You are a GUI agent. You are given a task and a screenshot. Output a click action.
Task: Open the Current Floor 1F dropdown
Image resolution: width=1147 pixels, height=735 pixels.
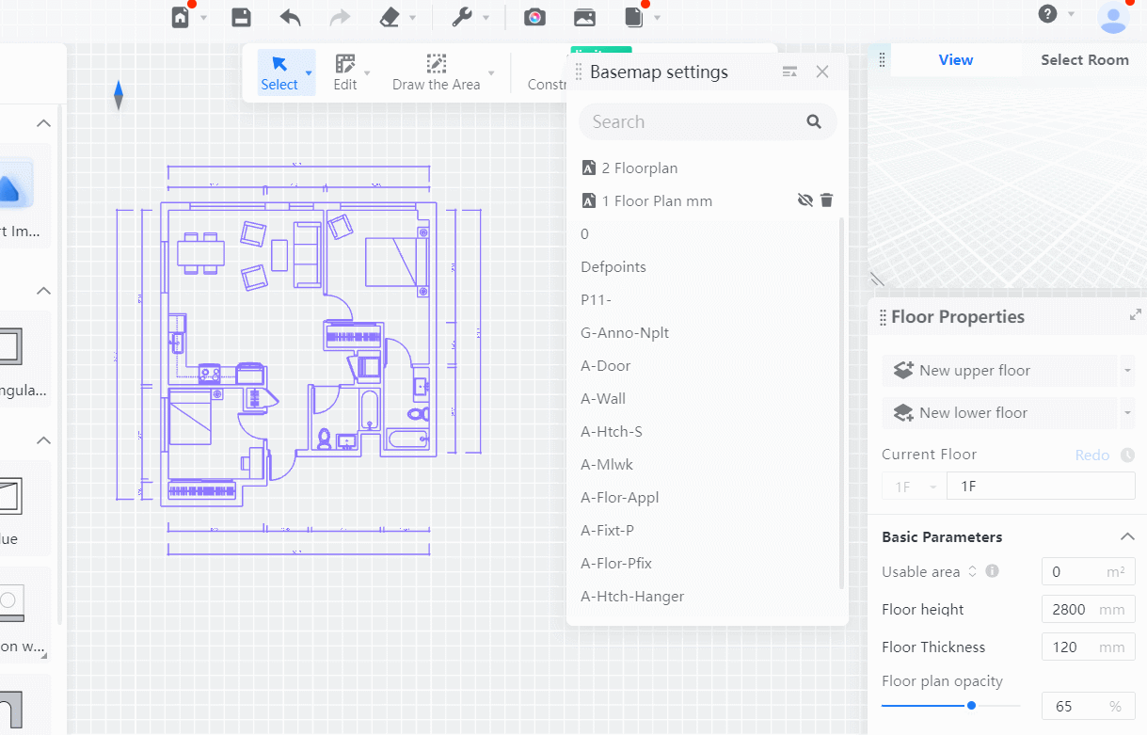click(914, 487)
